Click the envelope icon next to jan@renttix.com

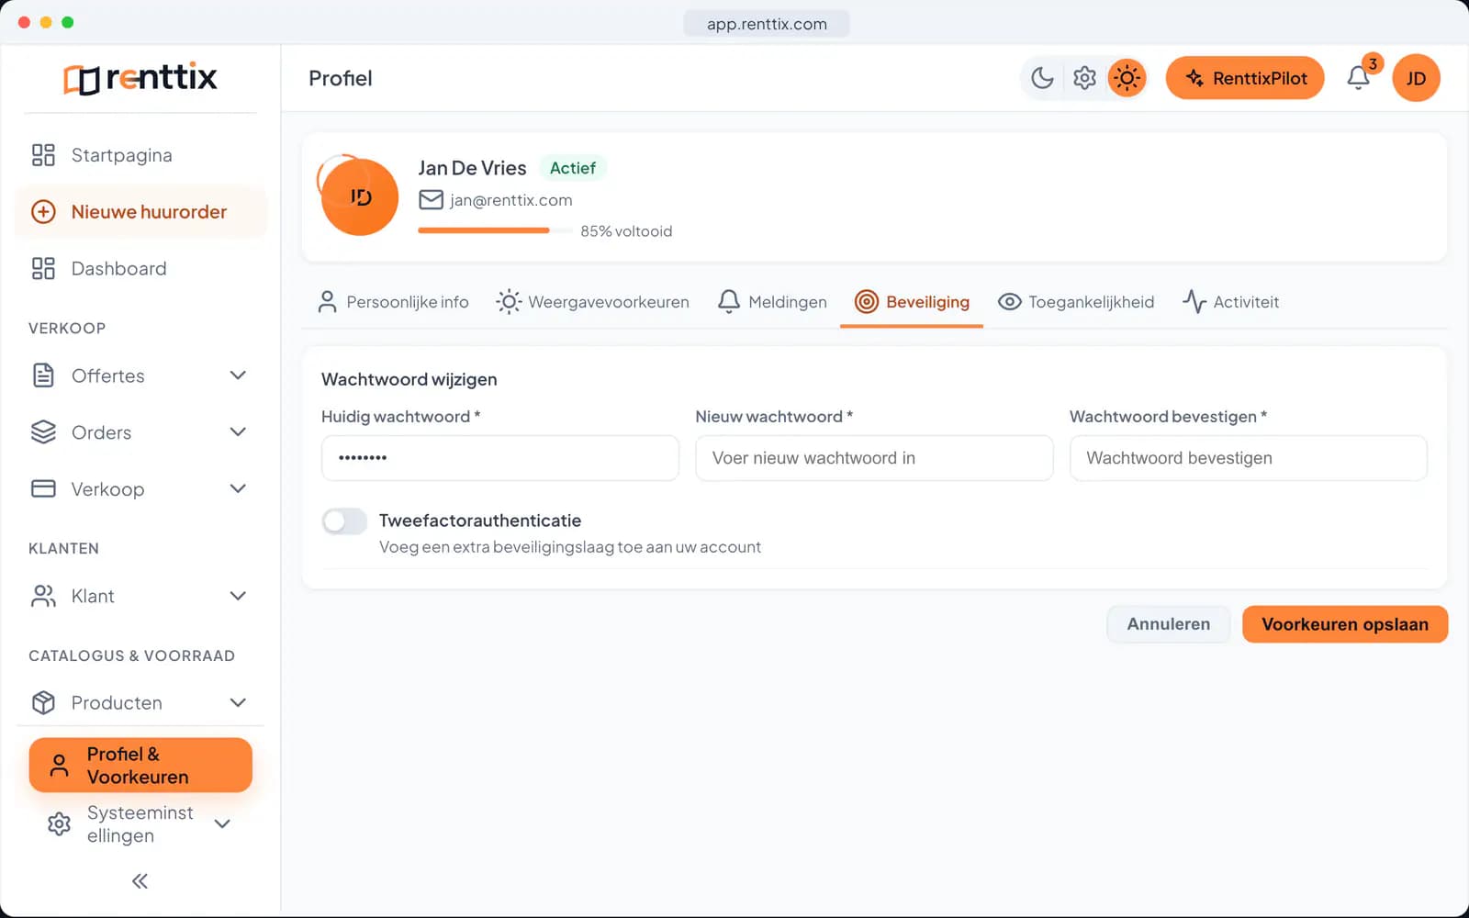click(431, 199)
